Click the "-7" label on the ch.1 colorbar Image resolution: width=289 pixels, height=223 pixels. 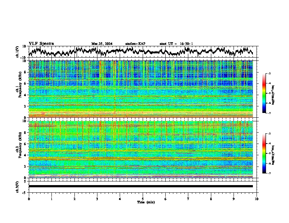pyautogui.click(x=269, y=113)
